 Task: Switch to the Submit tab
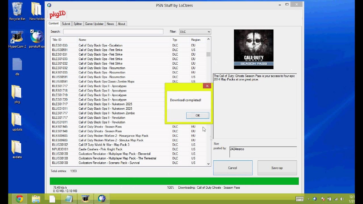[x=66, y=24]
